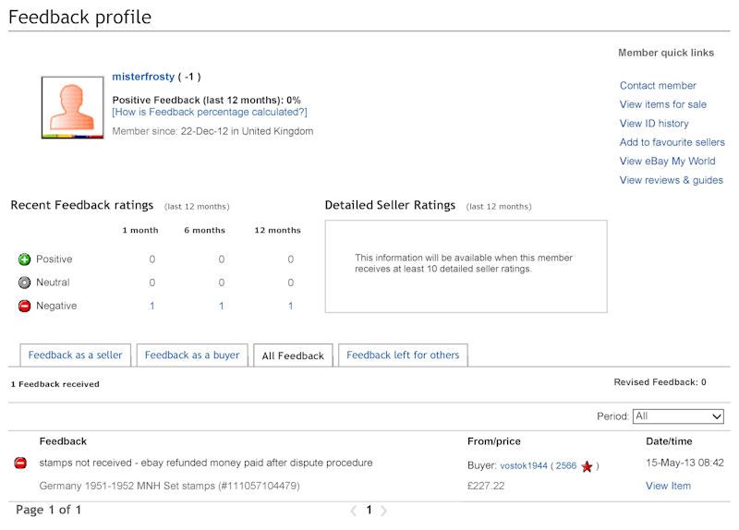This screenshot has height=530, width=739.
Task: Click the Neutral count under 1 month
Action: (x=151, y=283)
